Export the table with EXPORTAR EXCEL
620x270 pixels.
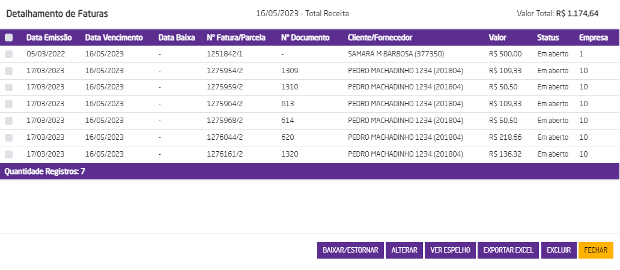508,250
